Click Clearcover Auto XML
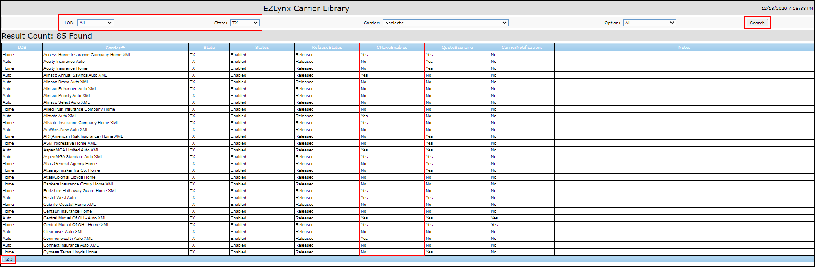The height and width of the screenshot is (267, 815). pos(63,232)
